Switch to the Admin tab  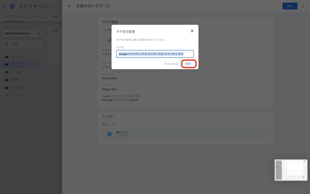click(x=55, y=17)
